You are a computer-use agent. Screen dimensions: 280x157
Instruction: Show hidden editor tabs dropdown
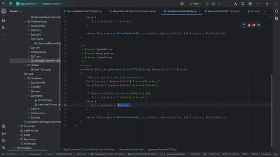[x=264, y=11]
